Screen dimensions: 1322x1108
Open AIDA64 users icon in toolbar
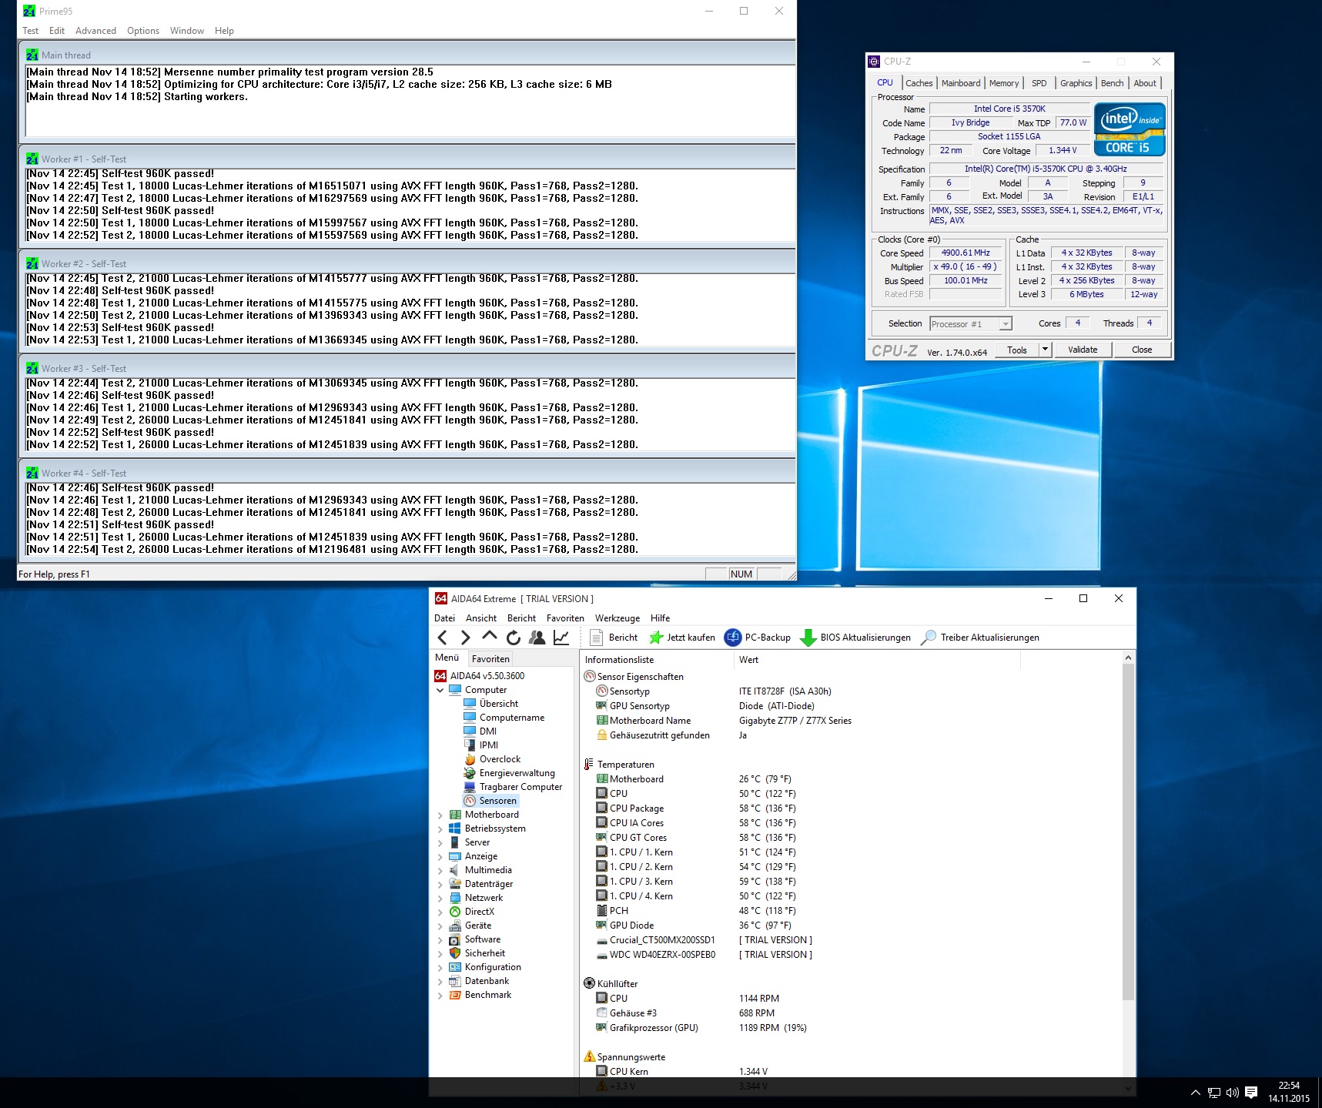click(537, 638)
